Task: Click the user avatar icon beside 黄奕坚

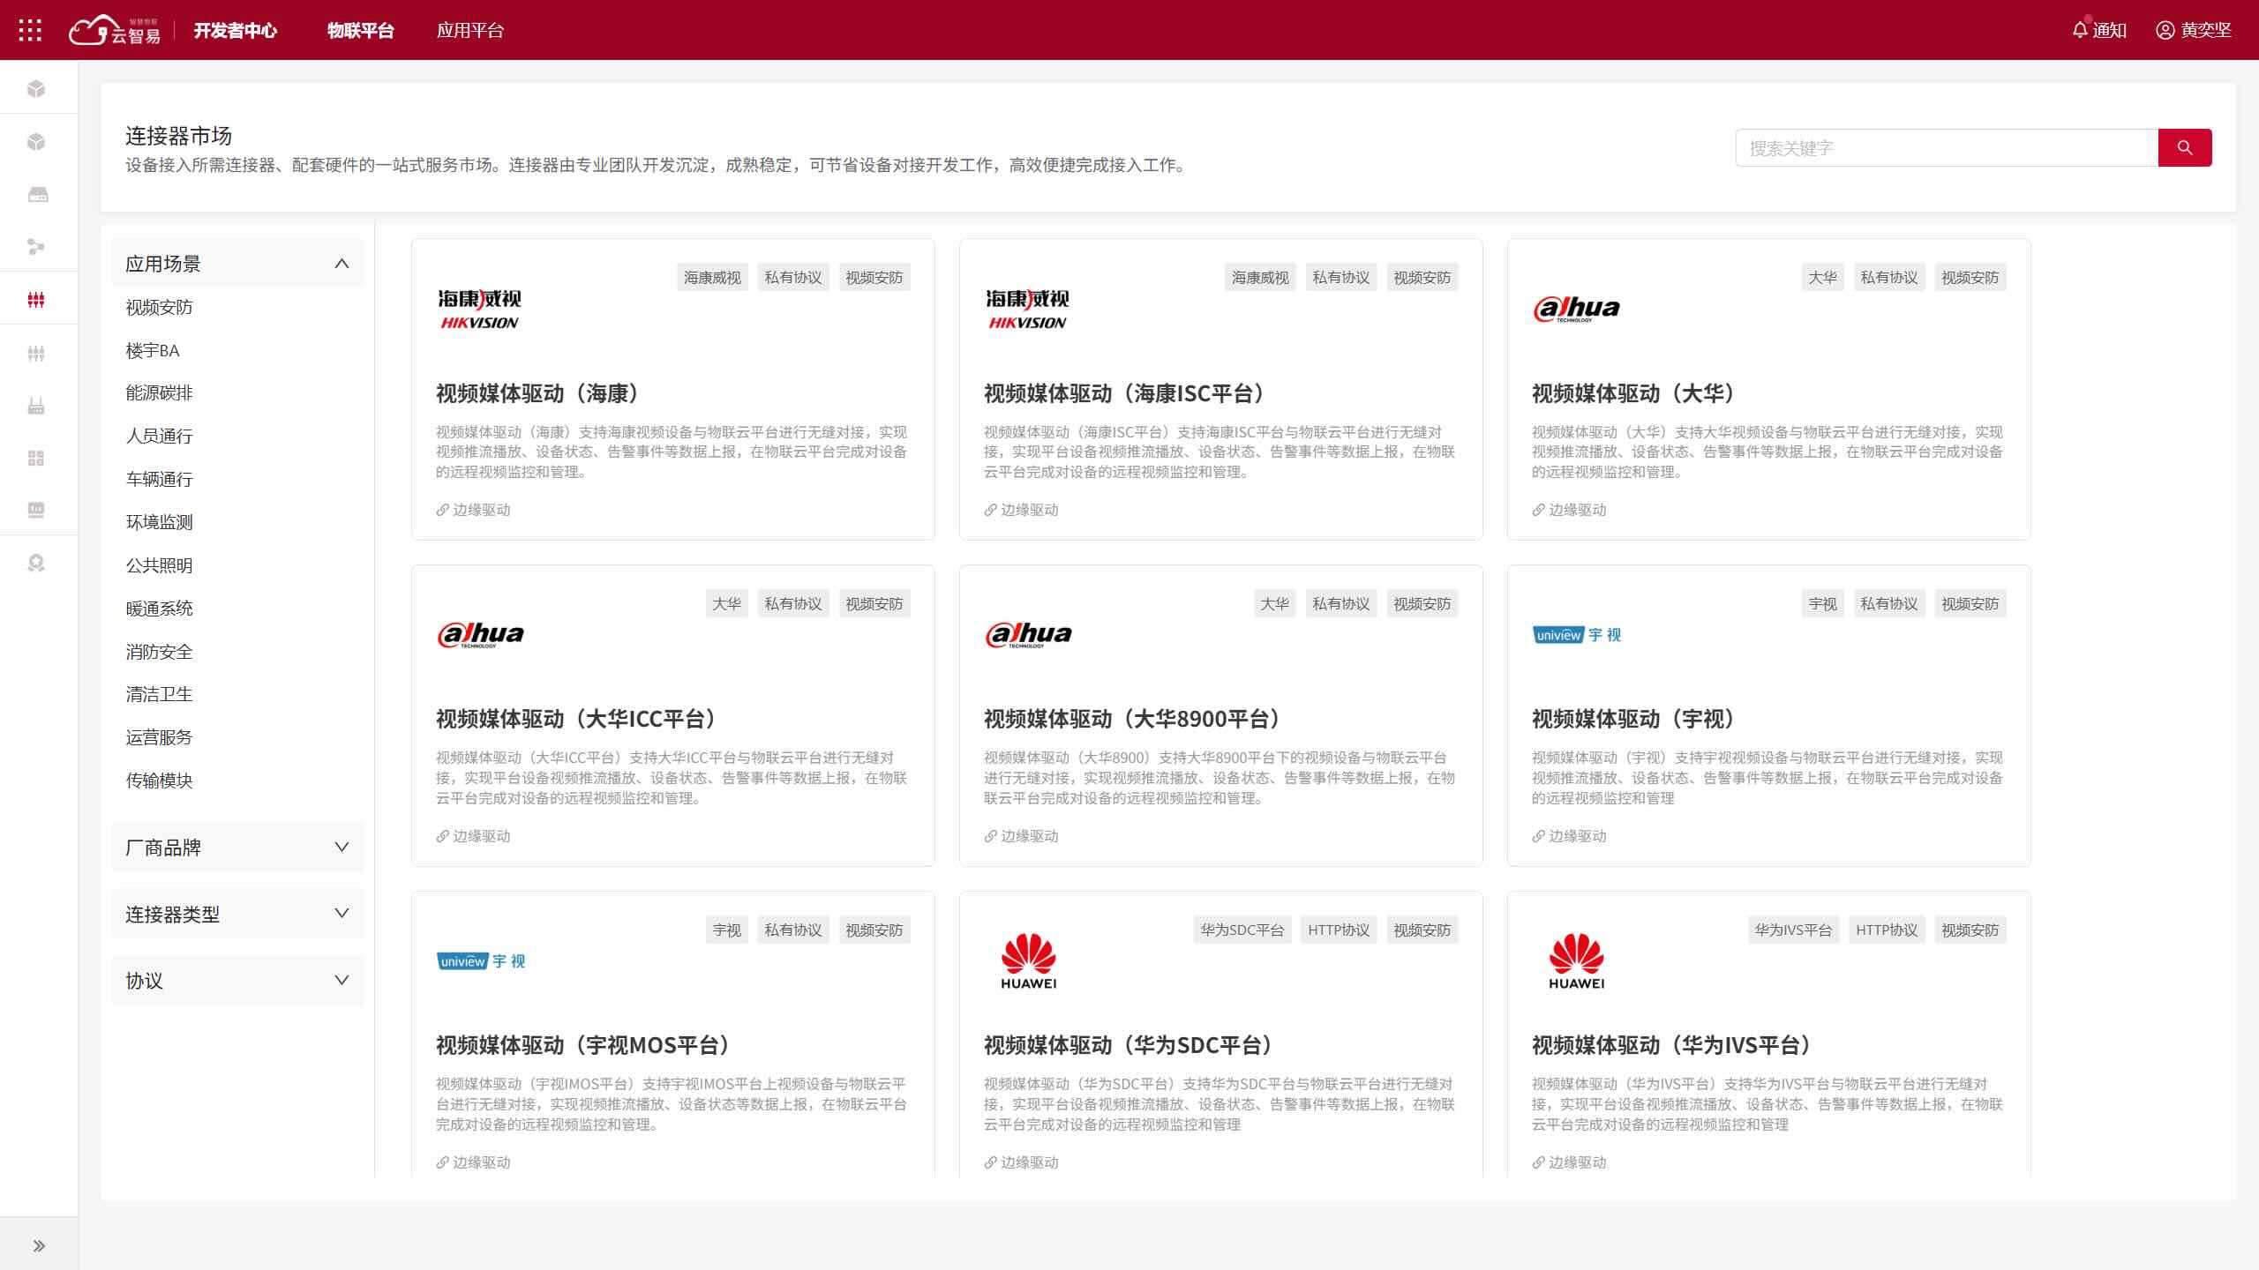Action: [2165, 30]
